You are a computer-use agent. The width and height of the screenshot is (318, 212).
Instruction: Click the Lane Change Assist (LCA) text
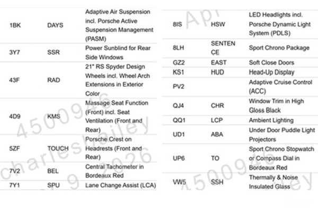point(121,185)
